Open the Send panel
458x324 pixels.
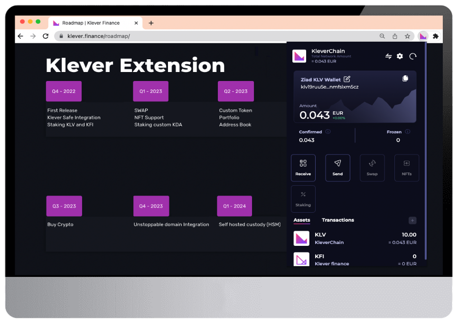[337, 168]
